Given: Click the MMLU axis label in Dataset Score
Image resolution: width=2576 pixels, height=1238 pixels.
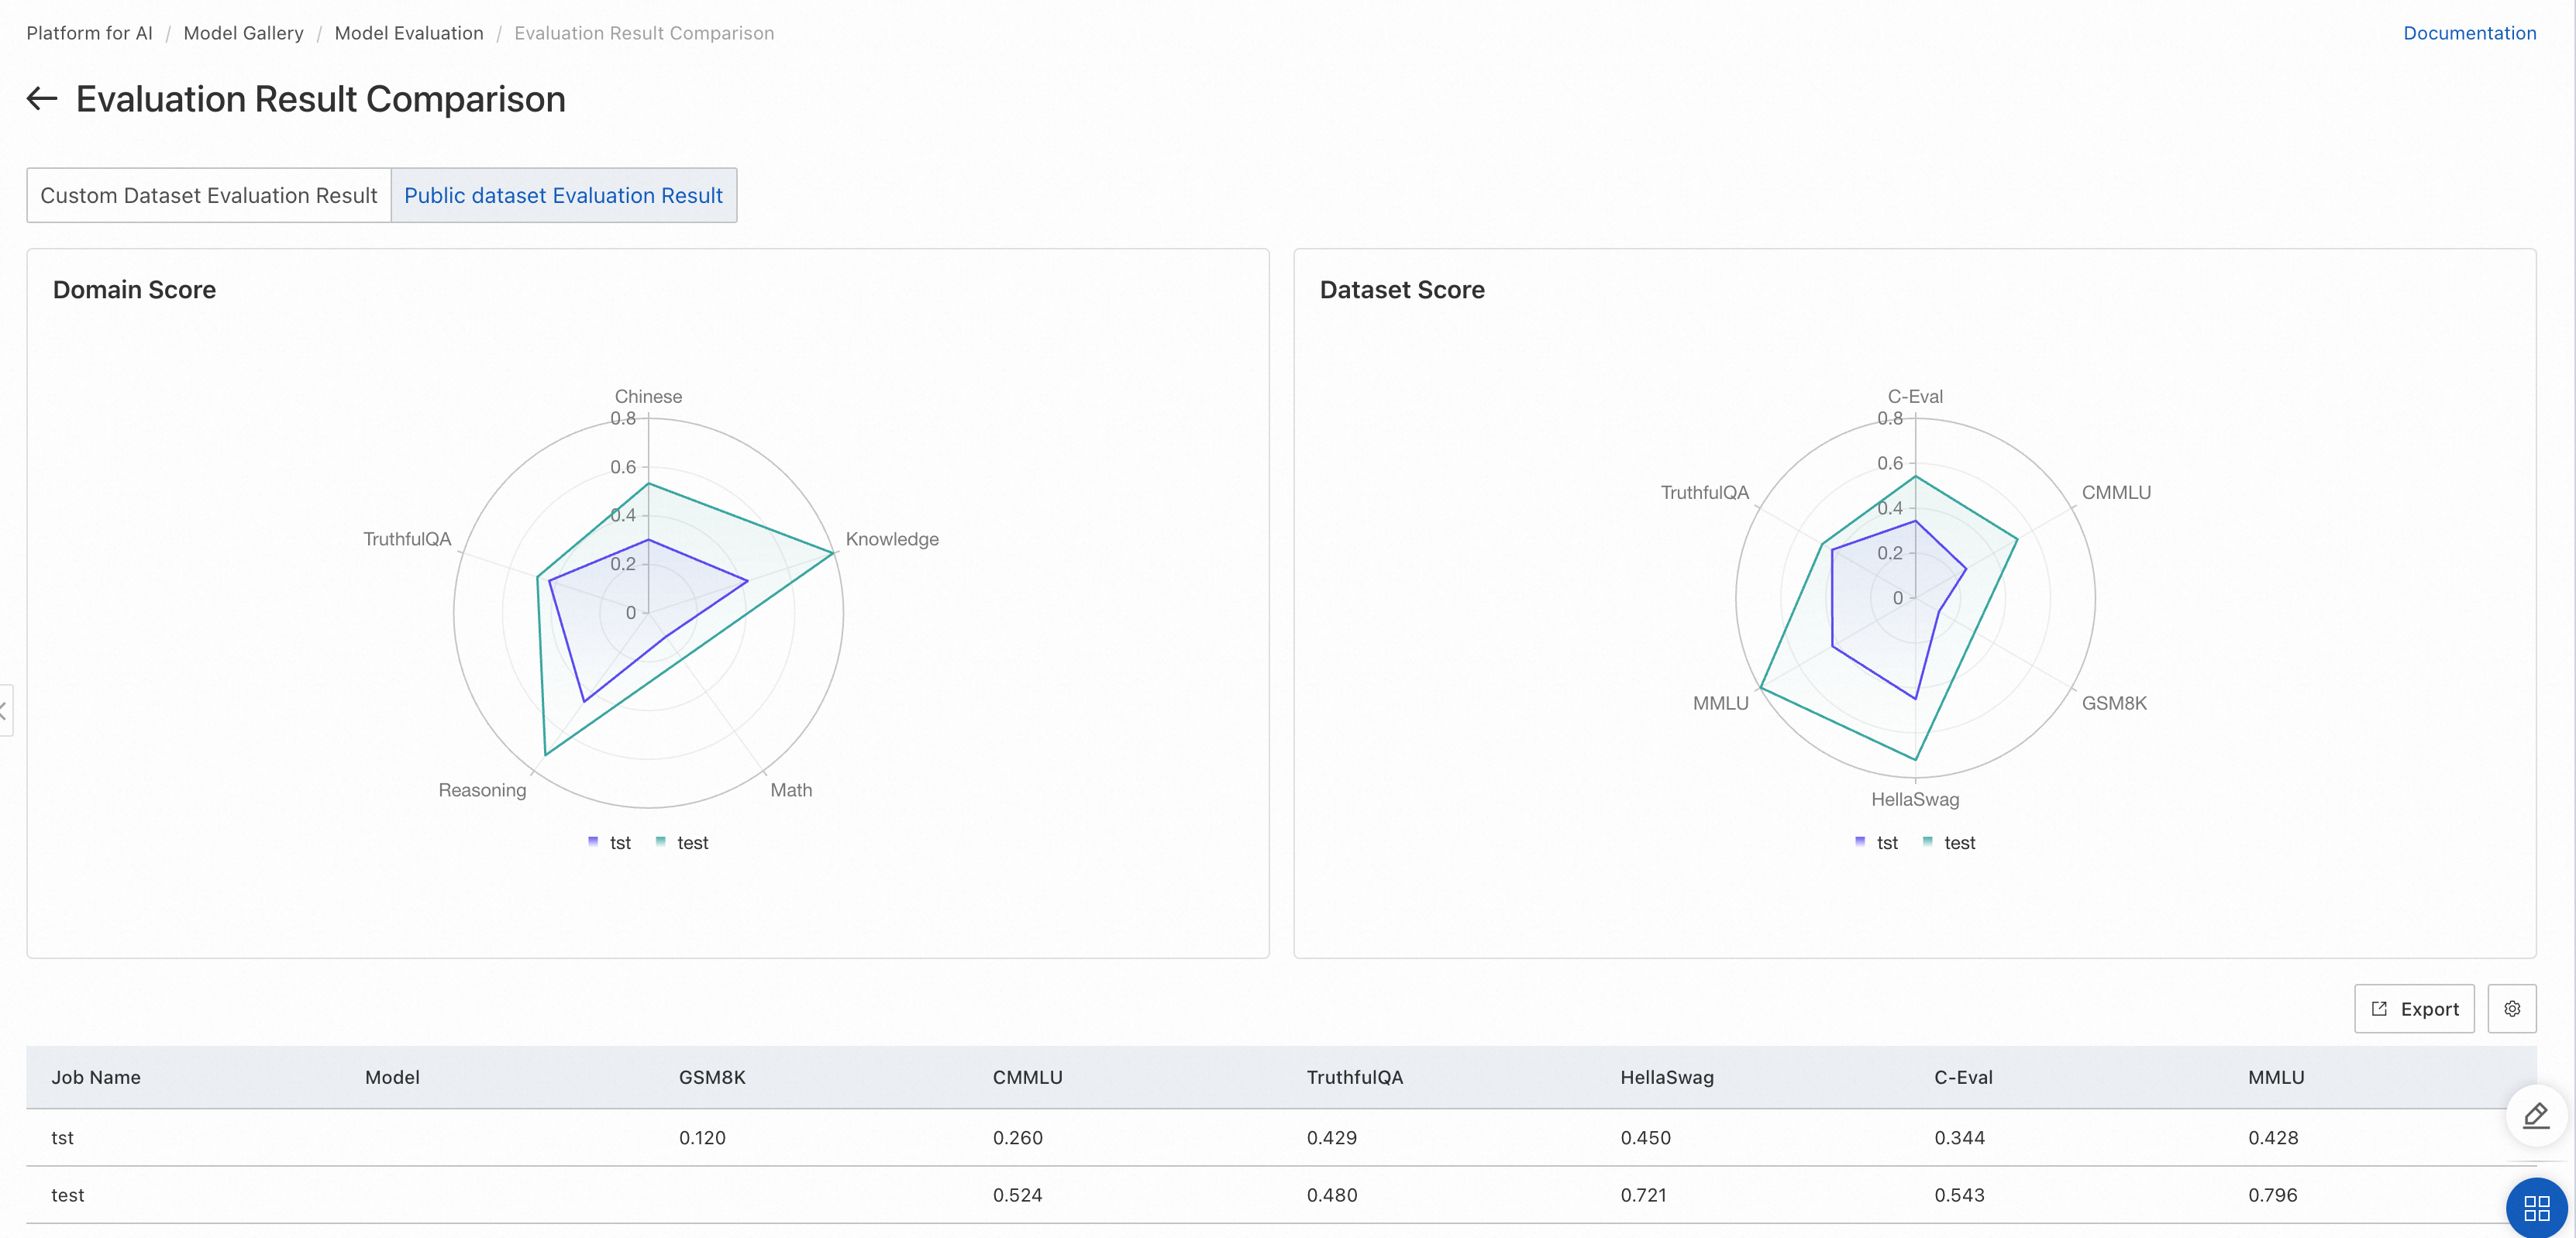Looking at the screenshot, I should pos(1720,703).
